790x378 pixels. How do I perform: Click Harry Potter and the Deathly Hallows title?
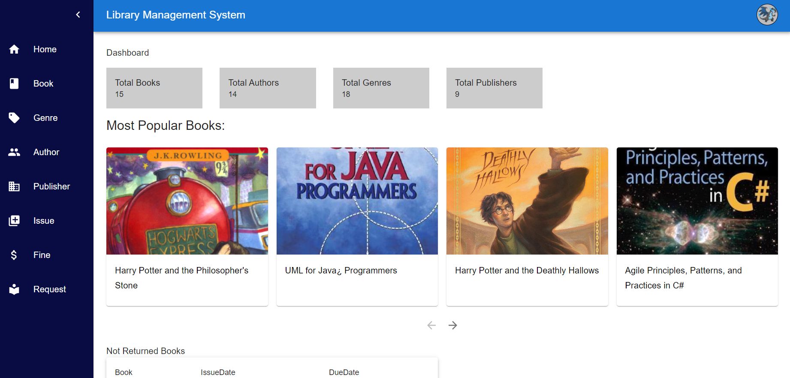527,270
